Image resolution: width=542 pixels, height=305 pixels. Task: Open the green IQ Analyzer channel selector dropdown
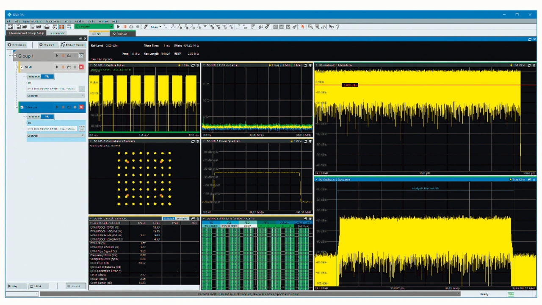(x=94, y=27)
